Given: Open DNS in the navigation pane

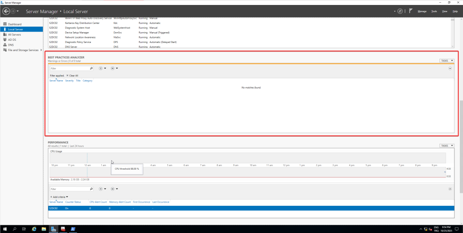Looking at the screenshot, I should [x=5, y=45].
